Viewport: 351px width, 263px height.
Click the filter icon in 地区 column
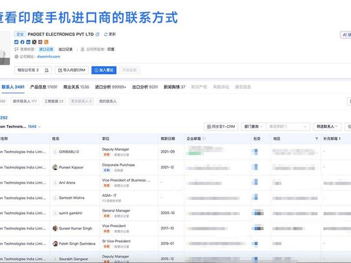click(x=316, y=139)
